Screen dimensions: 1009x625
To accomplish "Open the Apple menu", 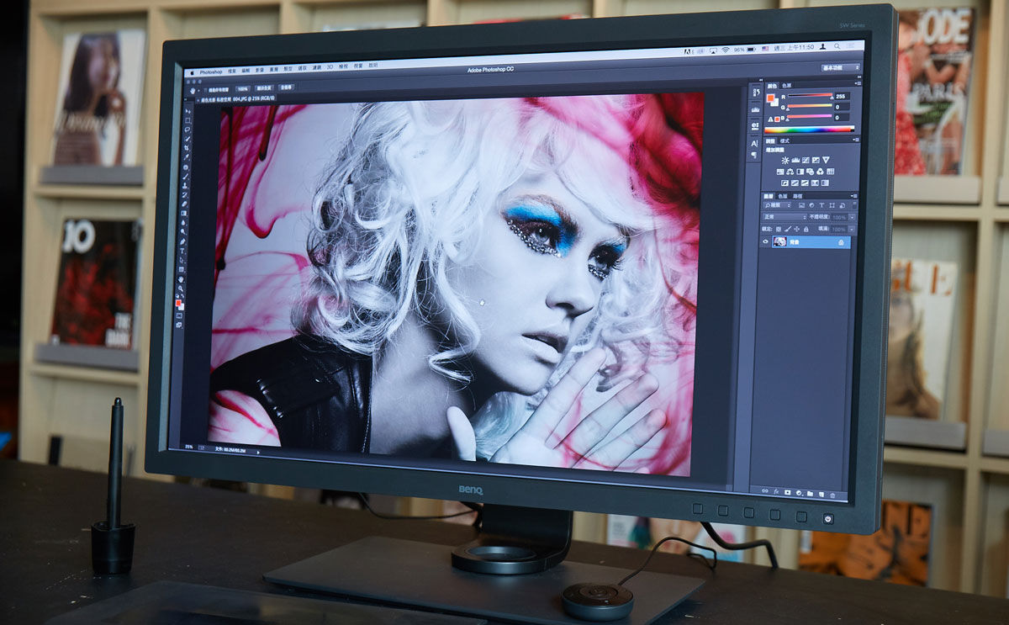I will click(192, 73).
